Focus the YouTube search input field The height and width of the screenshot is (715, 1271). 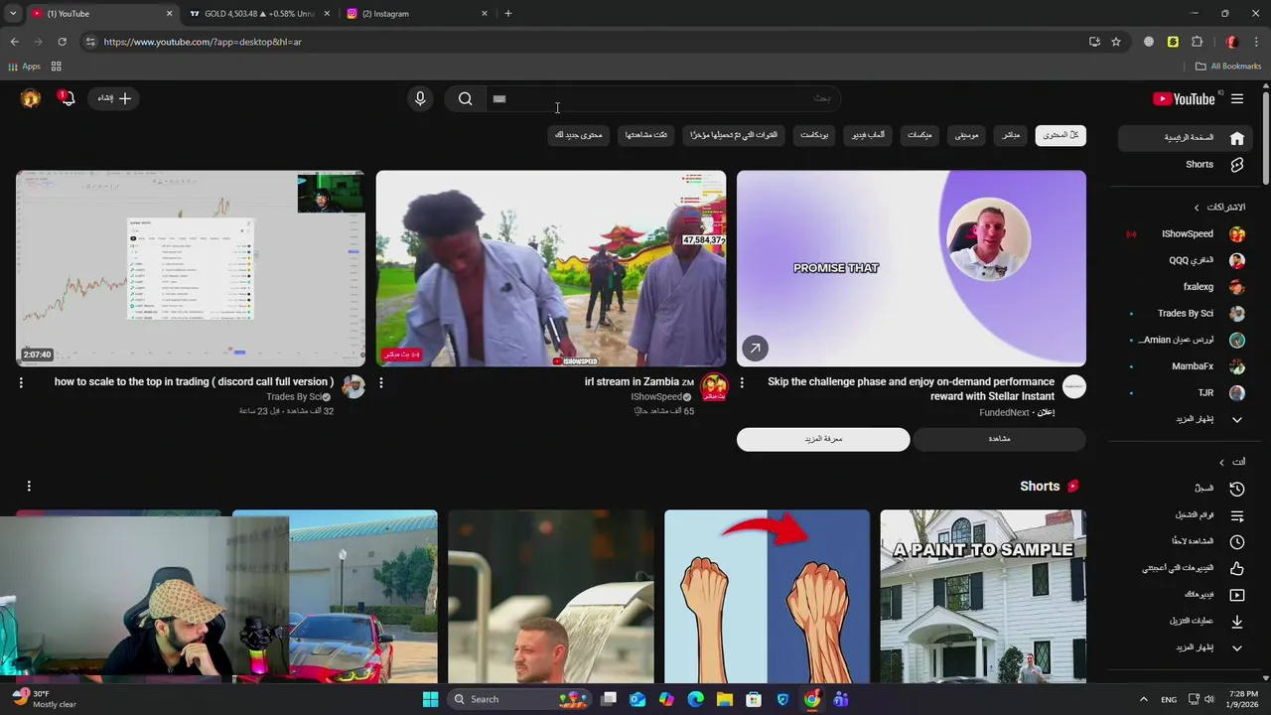coord(662,98)
